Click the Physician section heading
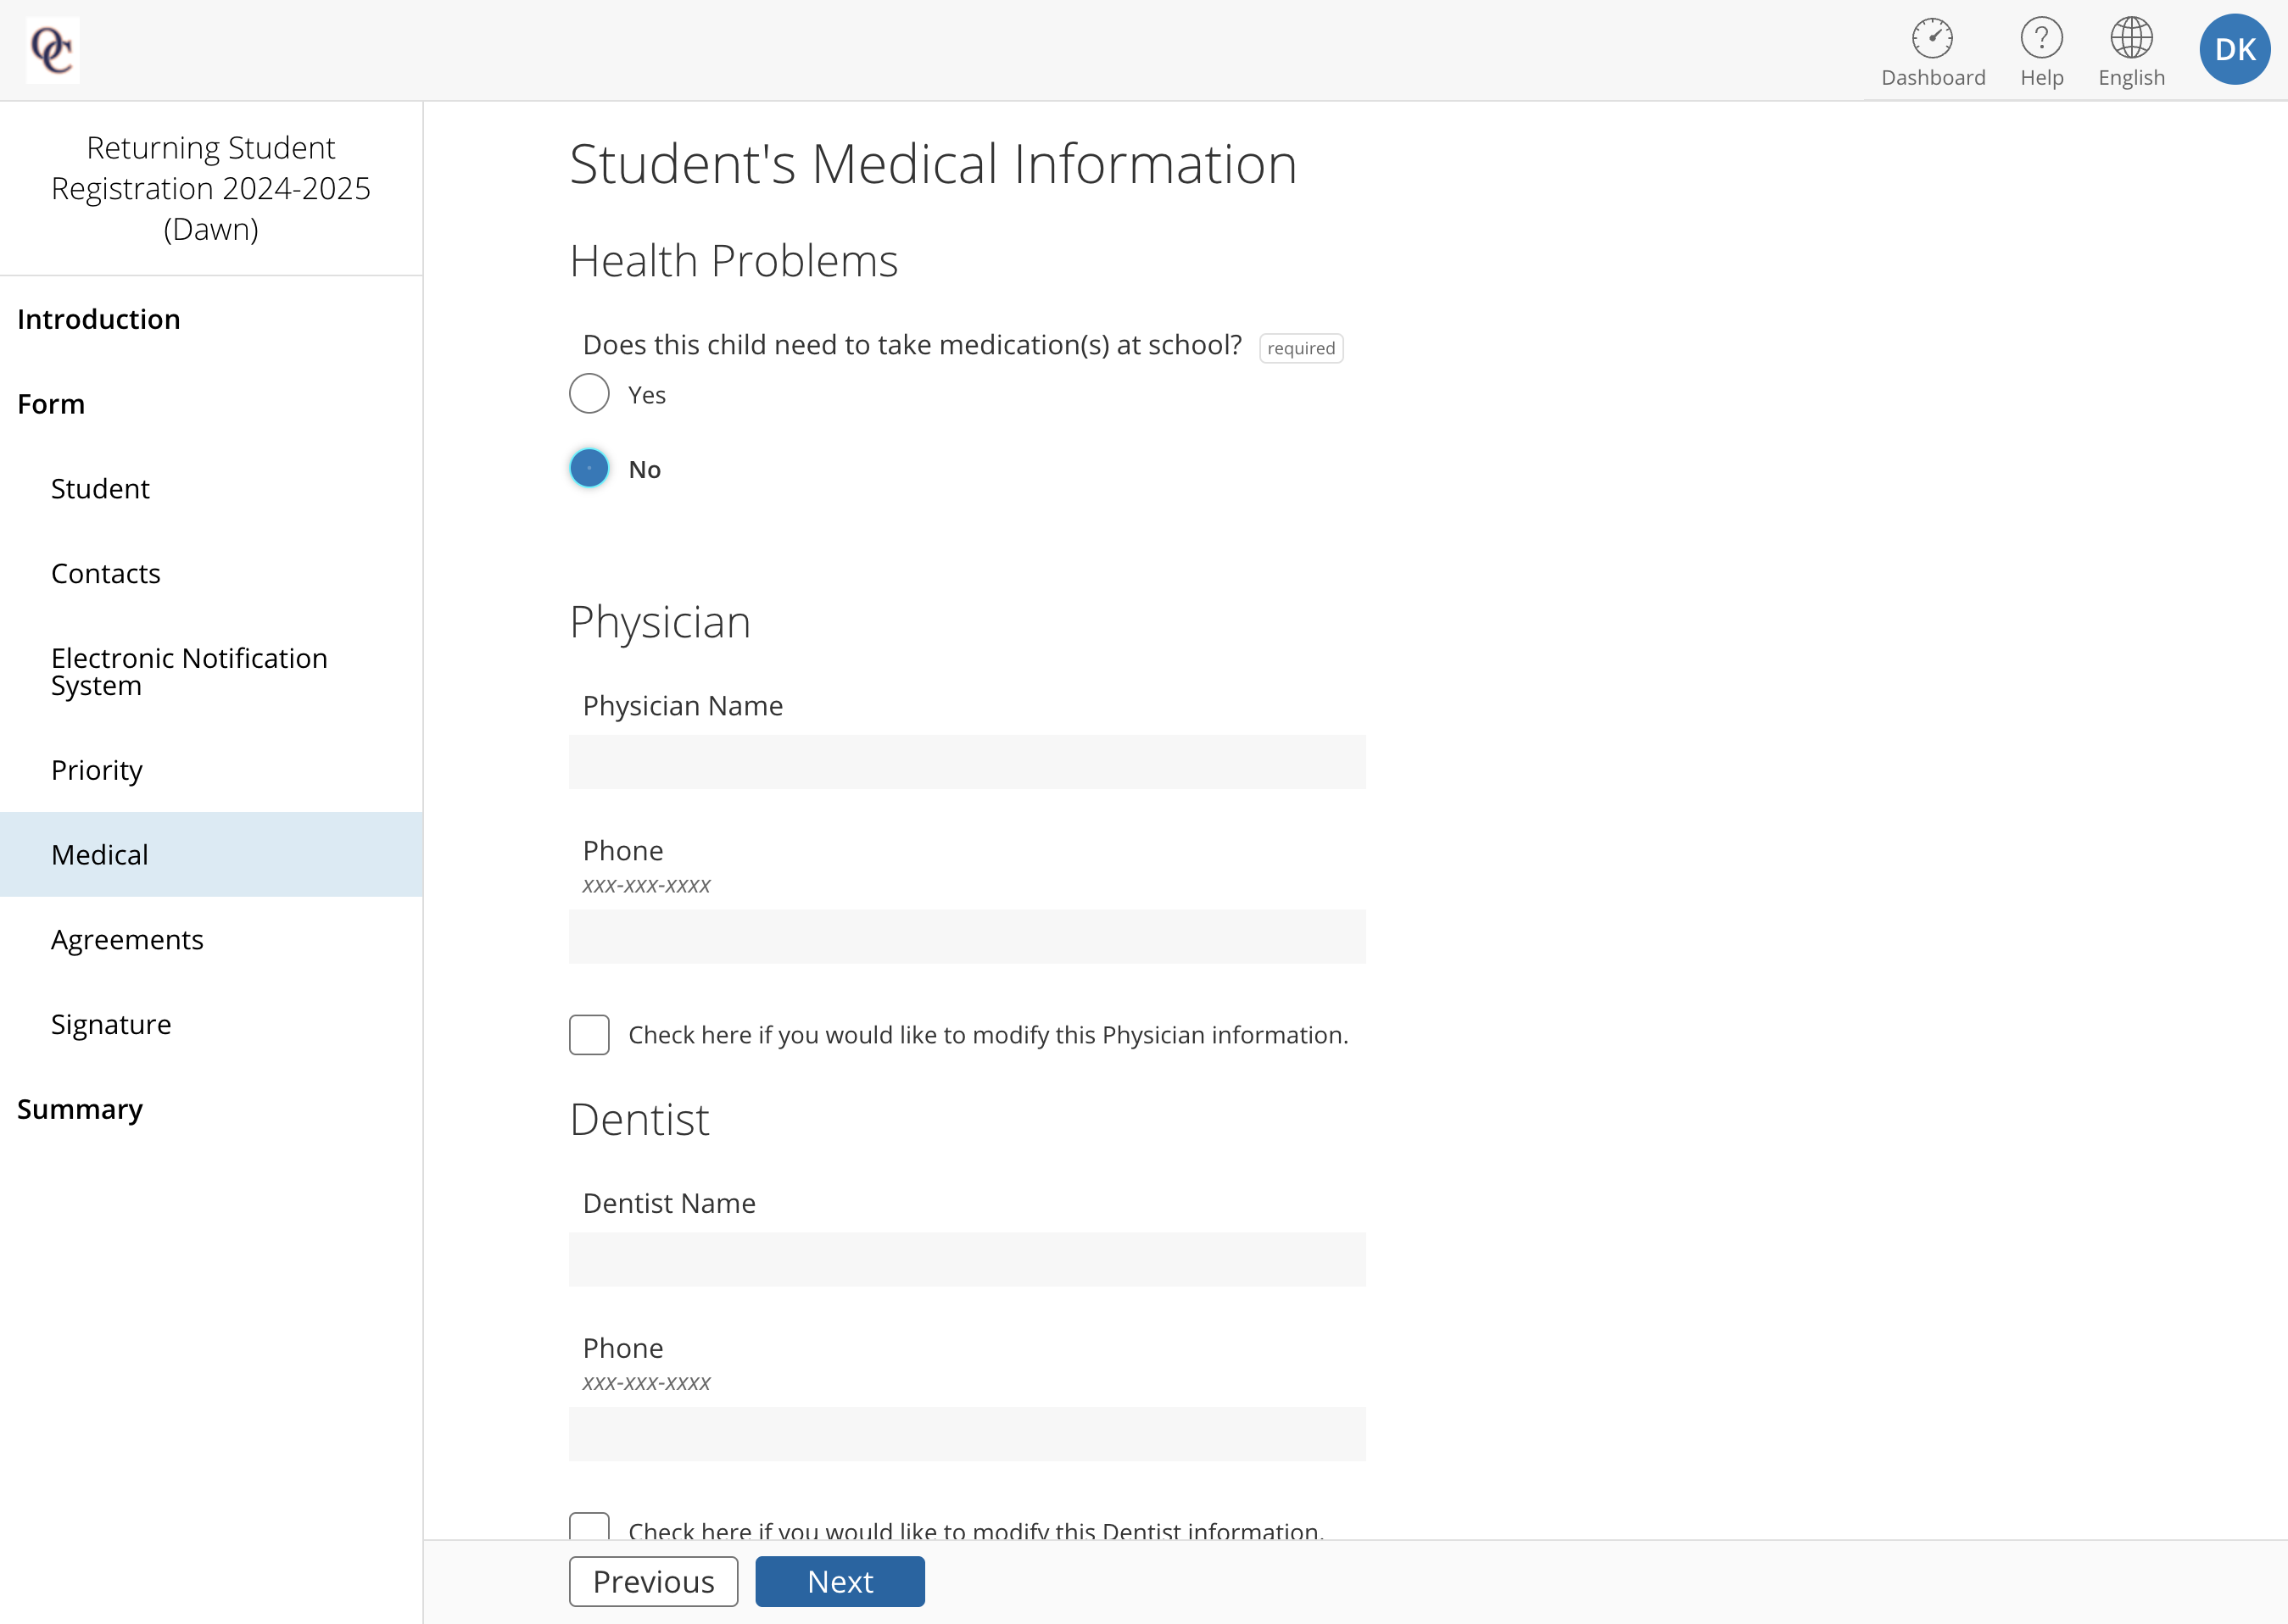The width and height of the screenshot is (2288, 1624). click(661, 623)
